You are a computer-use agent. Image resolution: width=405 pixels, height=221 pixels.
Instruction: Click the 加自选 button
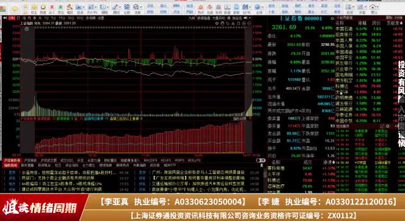237,18
